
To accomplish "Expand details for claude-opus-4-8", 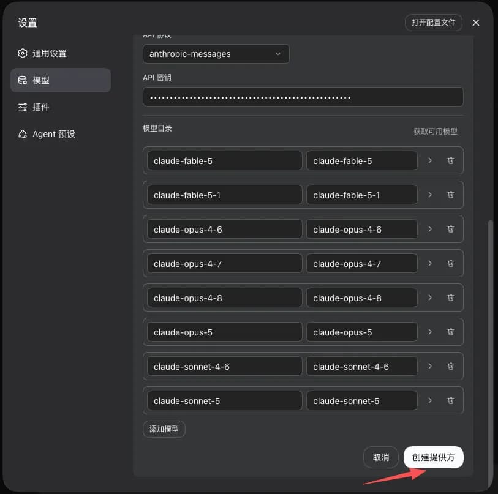I will click(x=430, y=298).
